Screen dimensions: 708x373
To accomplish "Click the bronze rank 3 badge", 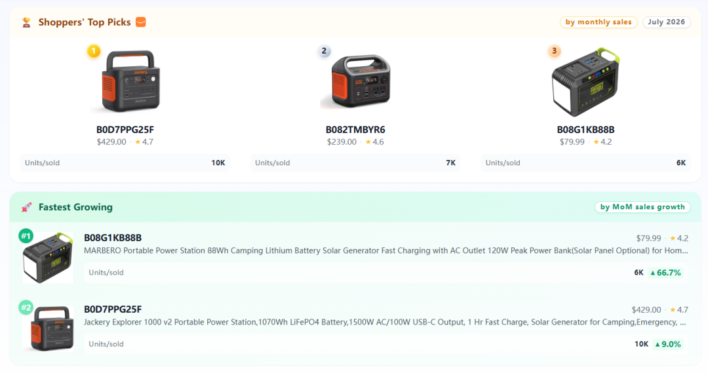I will (x=554, y=51).
